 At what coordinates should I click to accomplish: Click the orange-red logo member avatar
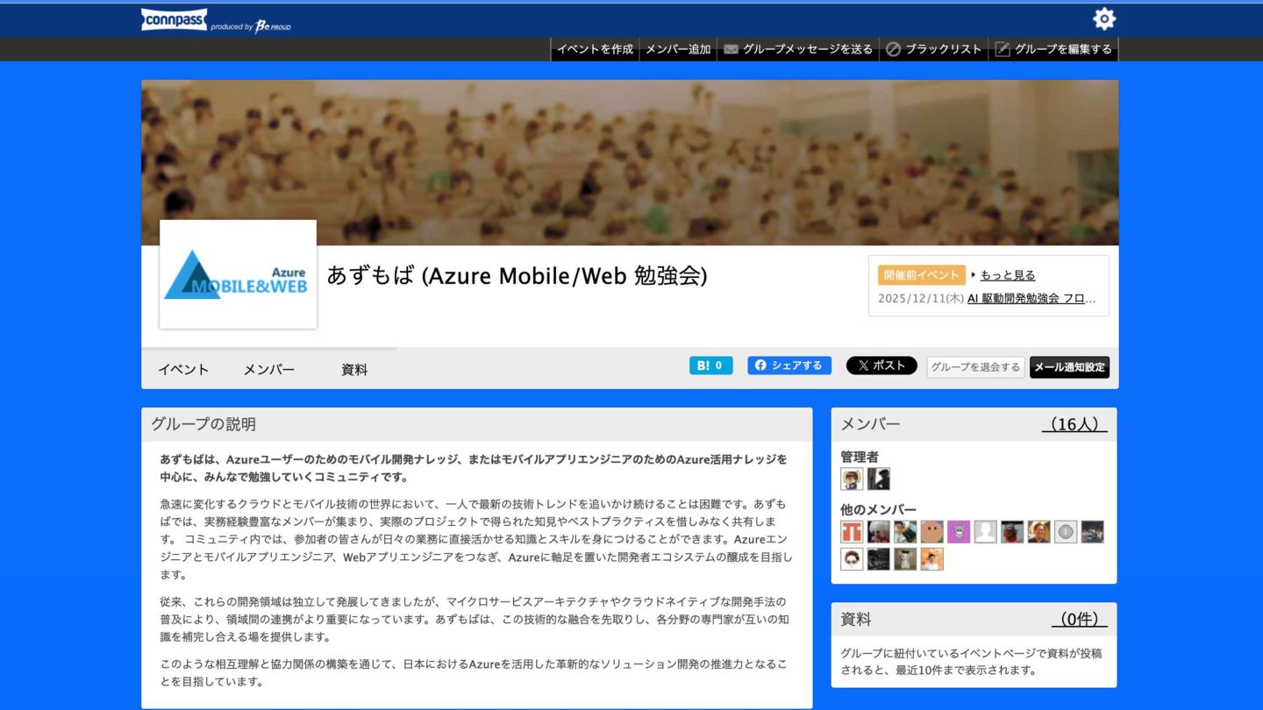(x=852, y=532)
